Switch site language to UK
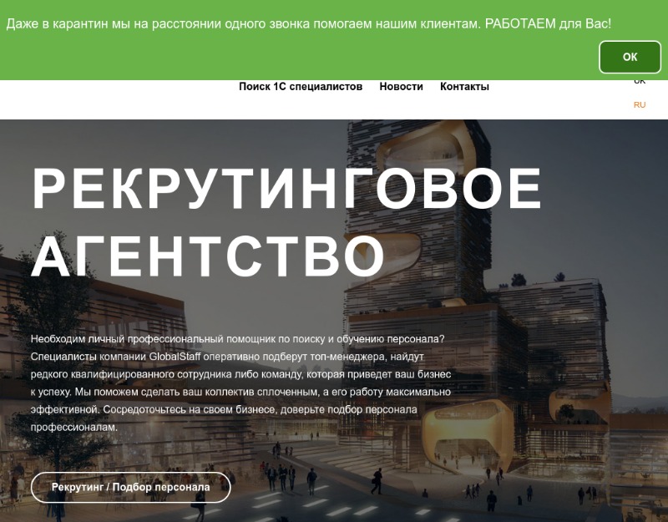 (640, 82)
